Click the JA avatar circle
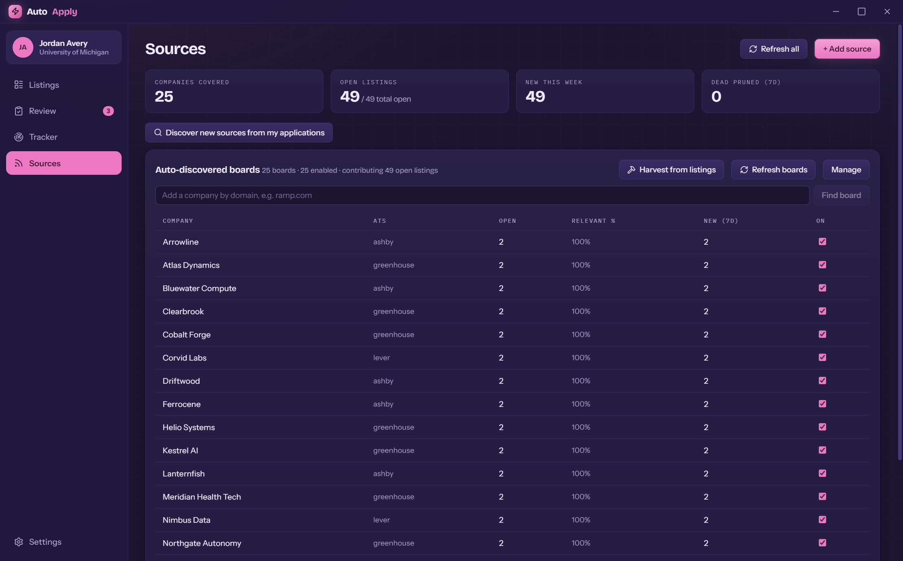 coord(23,47)
